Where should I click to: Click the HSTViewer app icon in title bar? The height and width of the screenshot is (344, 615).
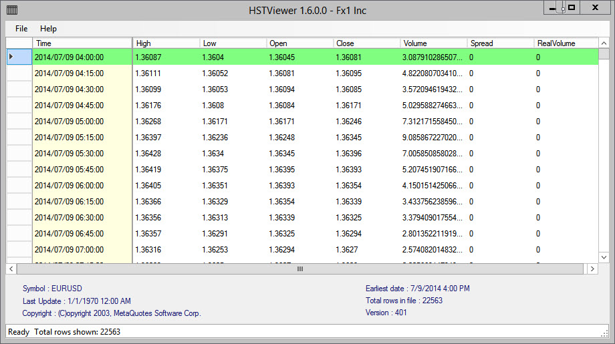click(12, 10)
